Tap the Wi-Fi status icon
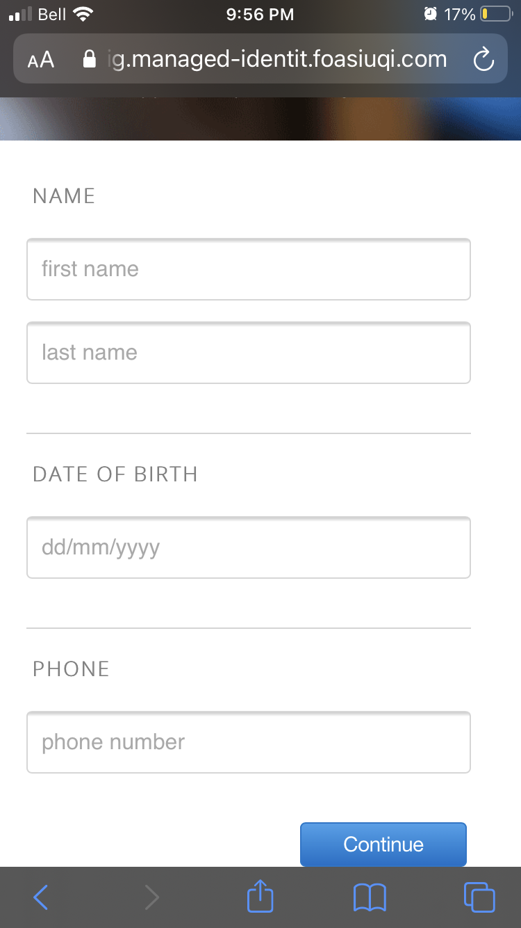Image resolution: width=521 pixels, height=928 pixels. tap(83, 14)
